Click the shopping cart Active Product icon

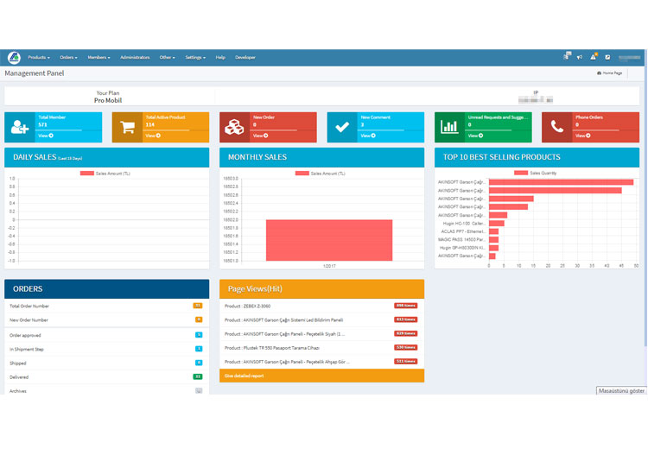coord(127,127)
